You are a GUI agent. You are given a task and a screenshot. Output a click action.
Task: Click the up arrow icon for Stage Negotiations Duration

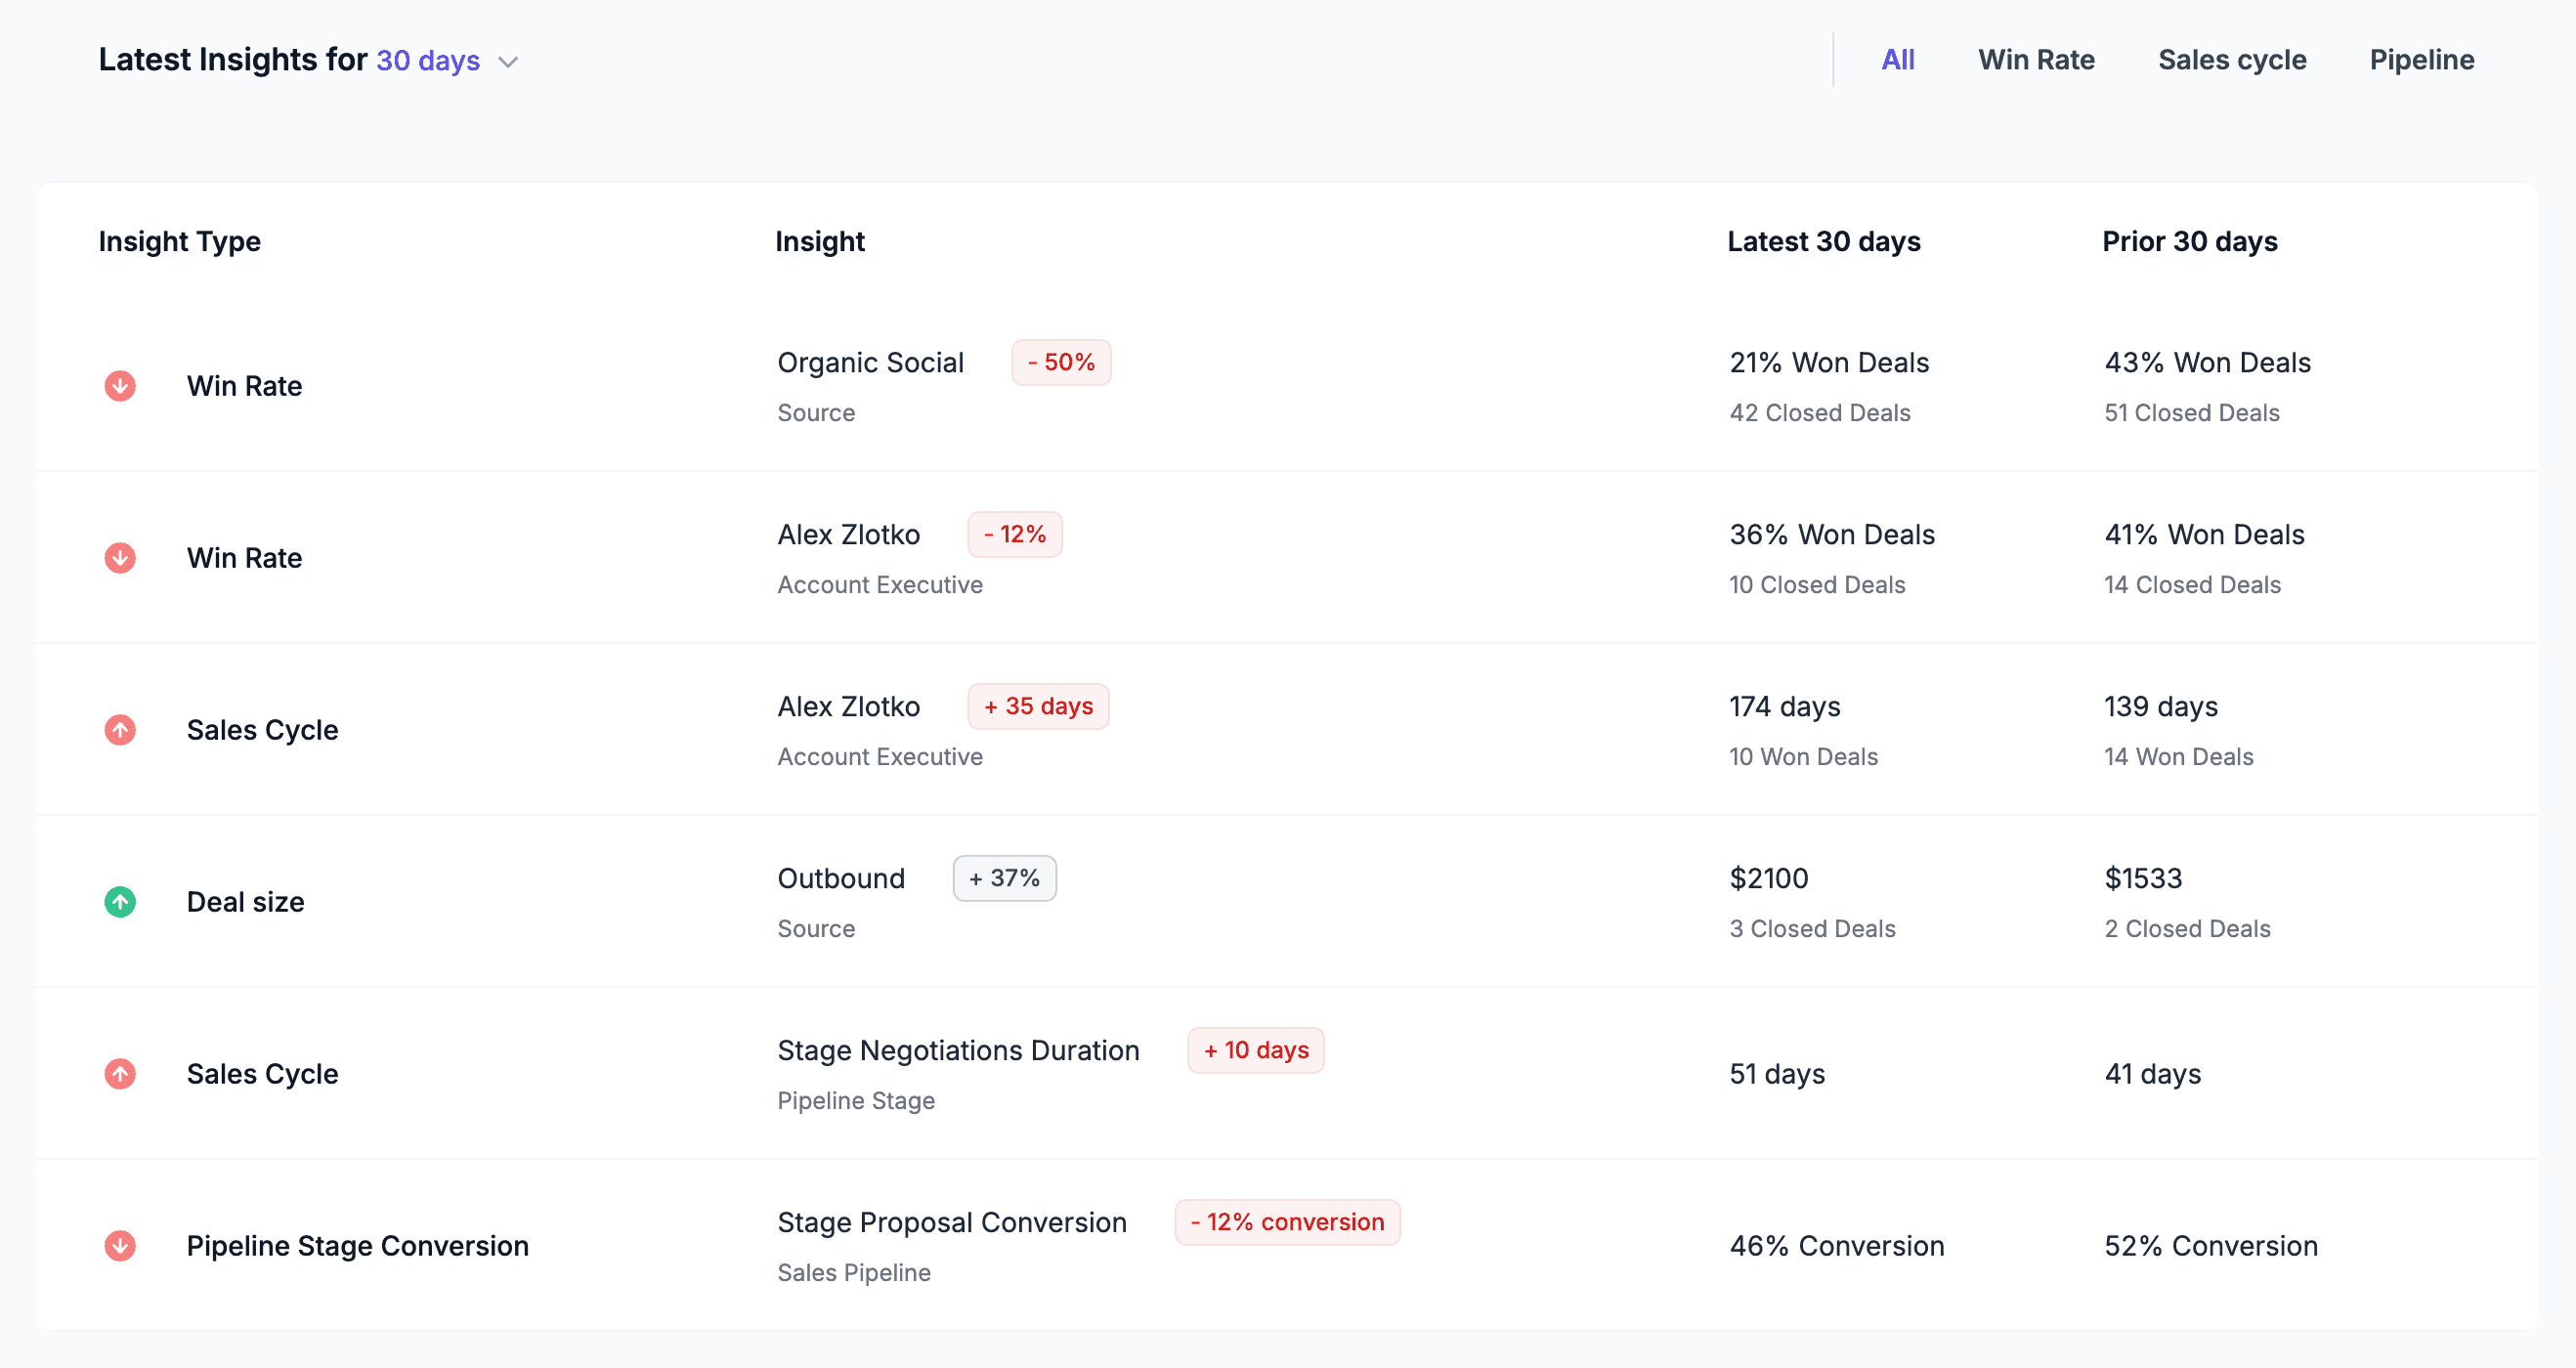click(x=120, y=1074)
